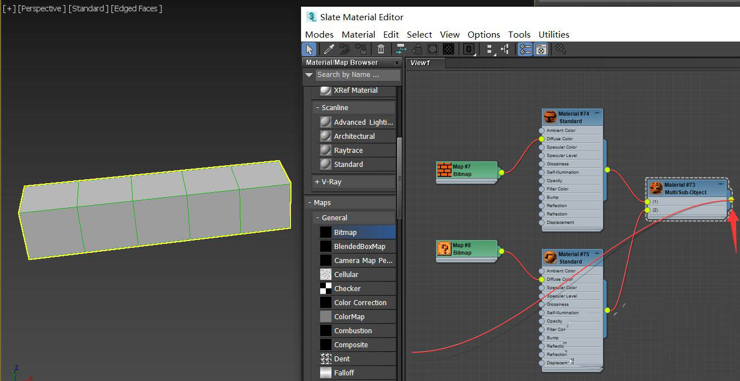Click viewport [+] menu label
Viewport: 740px width, 381px height.
click(x=10, y=8)
